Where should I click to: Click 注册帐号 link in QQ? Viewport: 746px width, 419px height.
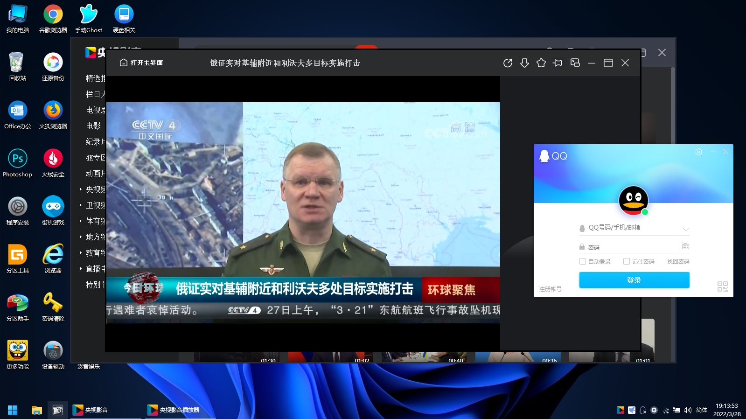tap(551, 289)
